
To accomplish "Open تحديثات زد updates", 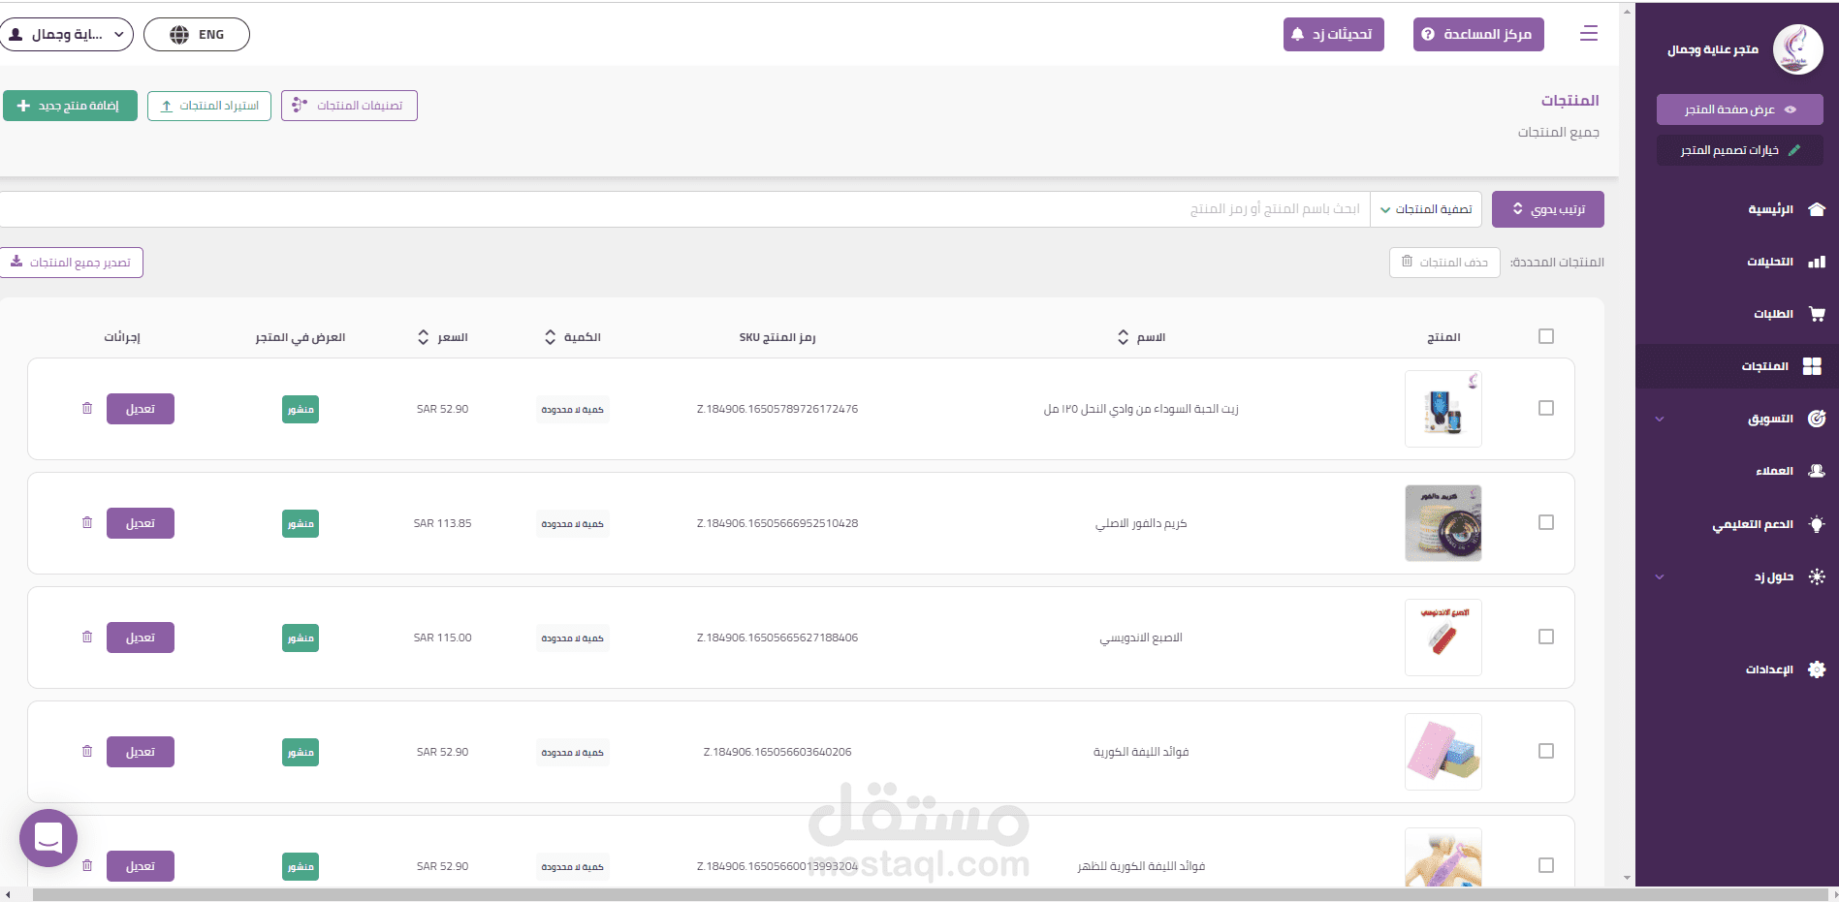I will click(x=1334, y=35).
